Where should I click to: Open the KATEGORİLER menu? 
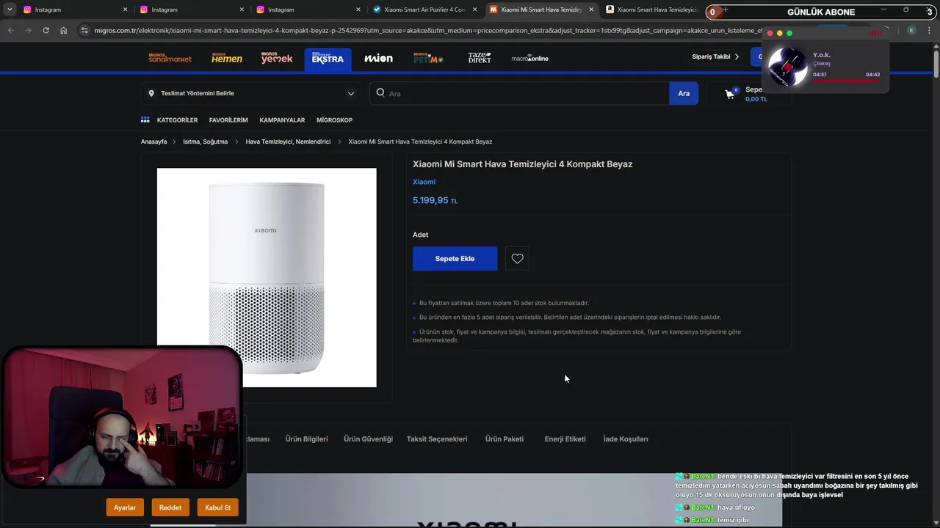[x=177, y=120]
